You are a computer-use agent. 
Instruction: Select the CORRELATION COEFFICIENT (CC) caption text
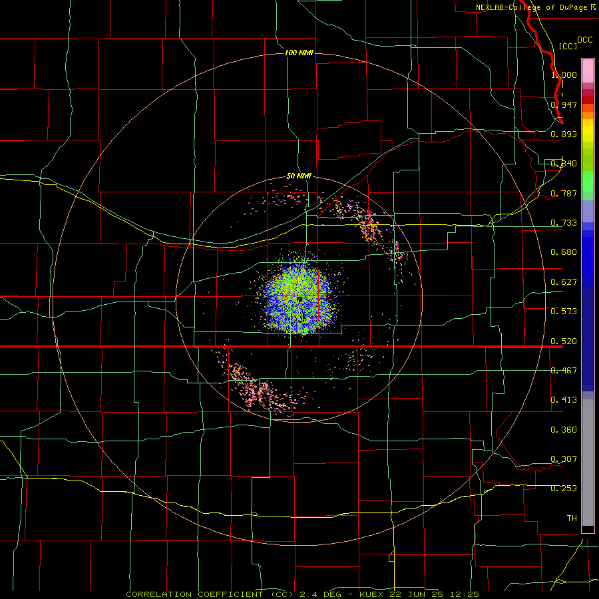210,594
